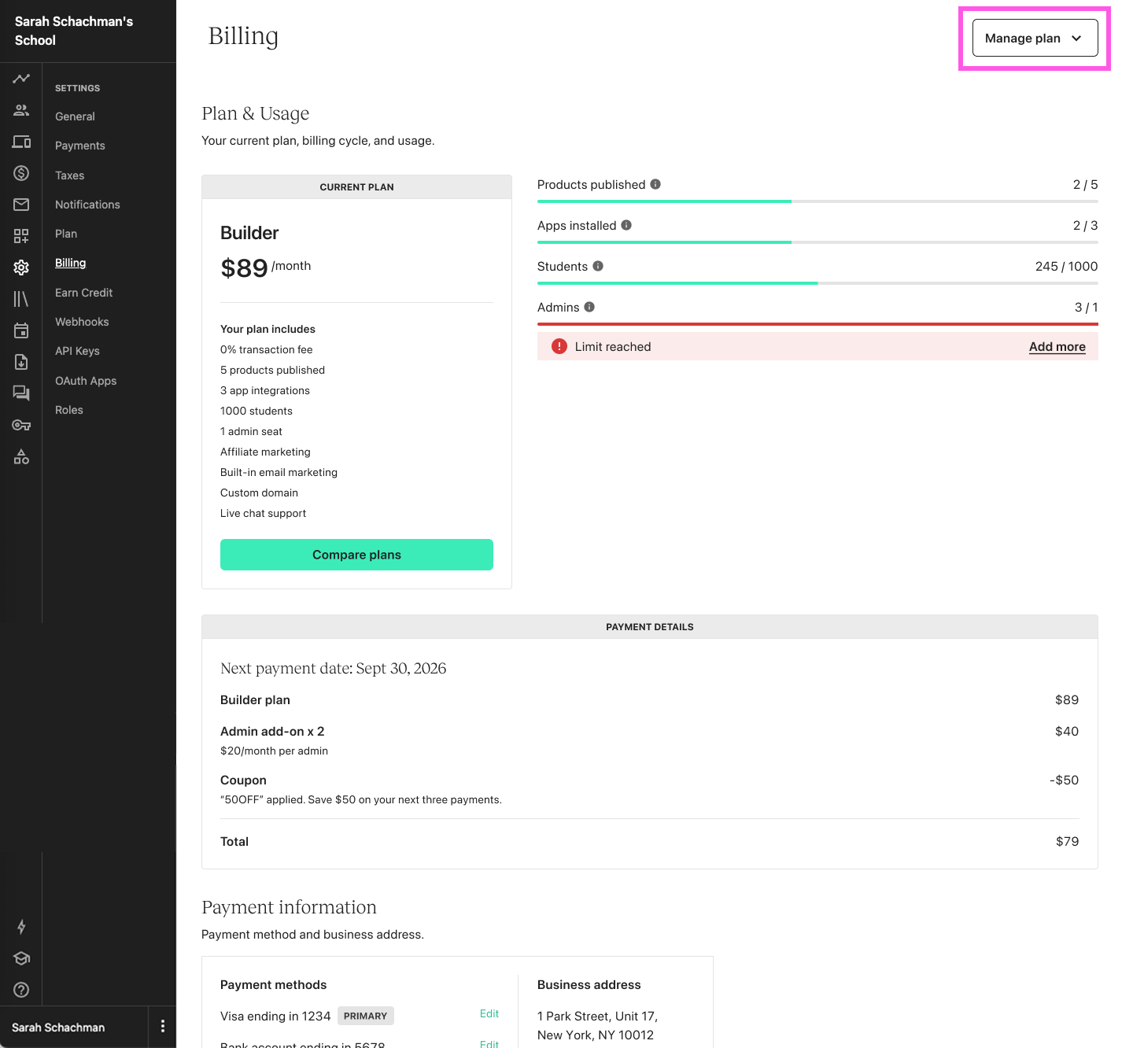Open Webhooks settings
This screenshot has width=1133, height=1048.
pos(82,322)
